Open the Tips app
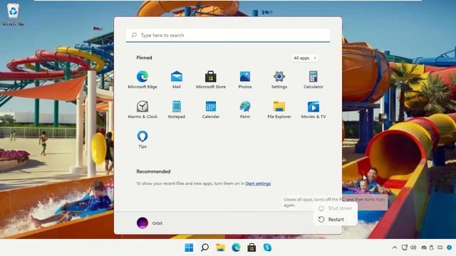 [142, 139]
